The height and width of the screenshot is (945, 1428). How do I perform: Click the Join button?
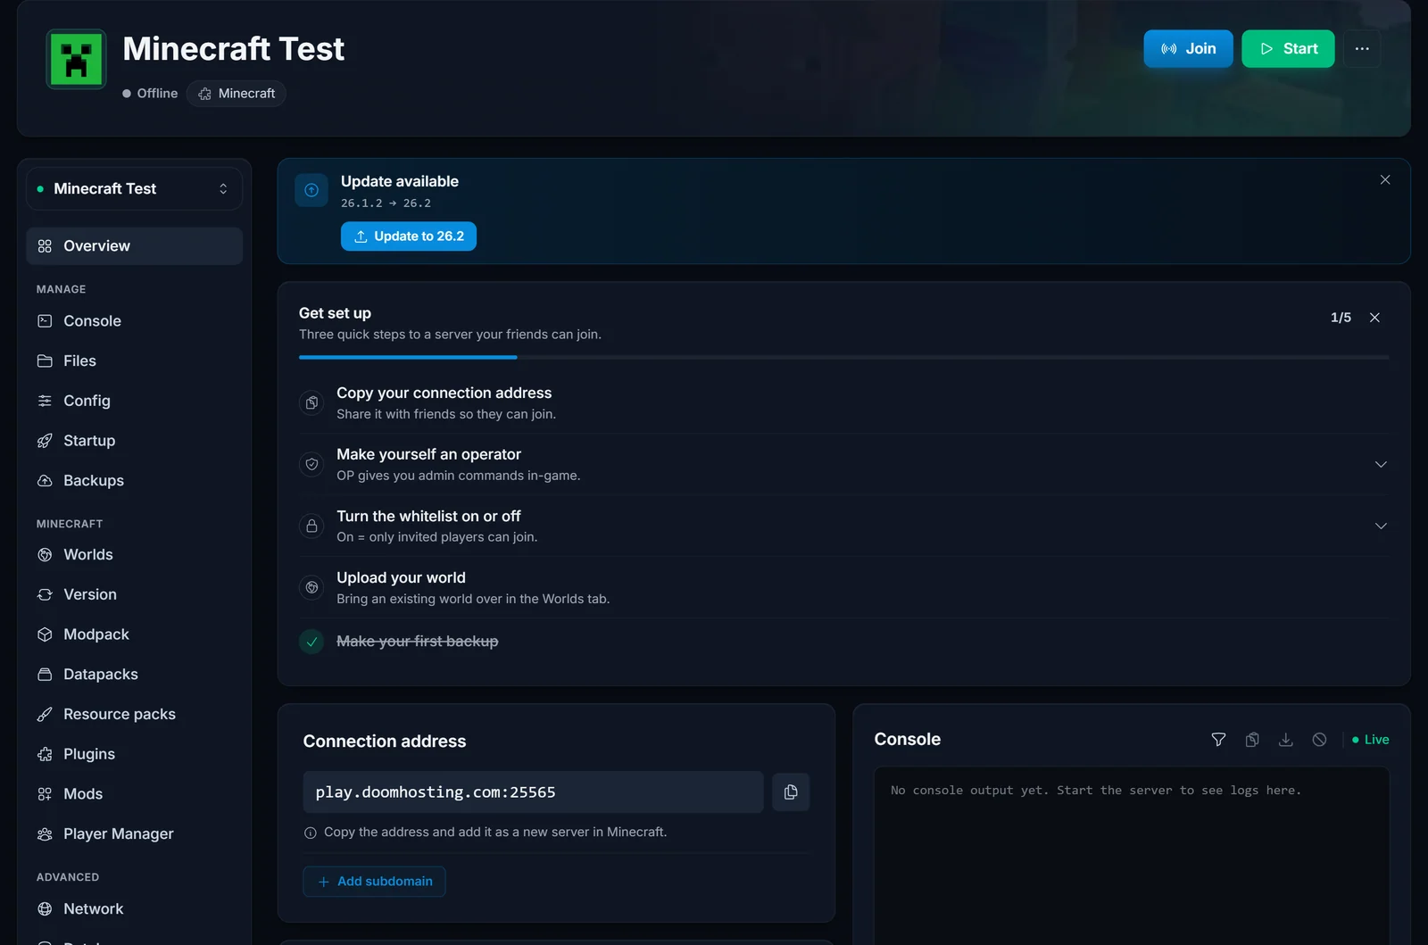tap(1188, 49)
